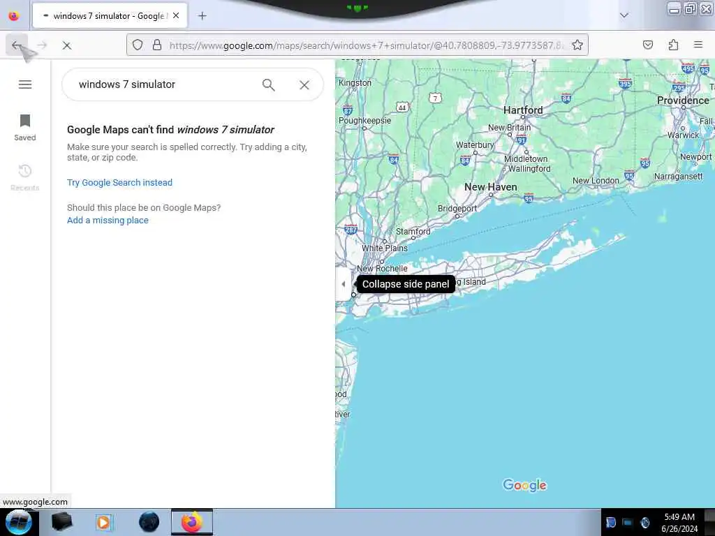The width and height of the screenshot is (715, 536).
Task: Click Poughkeepsie on the map
Action: (364, 120)
